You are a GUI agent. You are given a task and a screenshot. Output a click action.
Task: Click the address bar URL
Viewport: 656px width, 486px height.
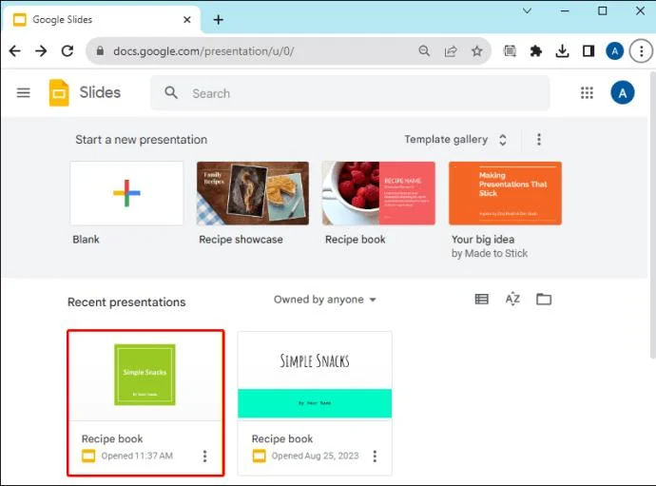[x=203, y=51]
